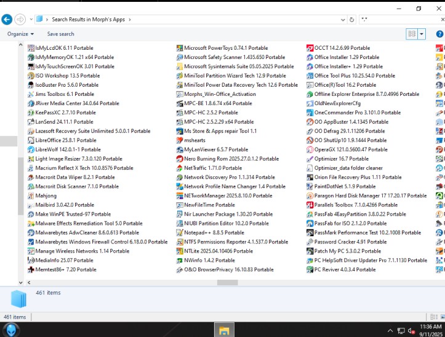Image resolution: width=445 pixels, height=337 pixels.
Task: Select the OperaGX 121.0.5600.47 icon
Action: [x=310, y=149]
